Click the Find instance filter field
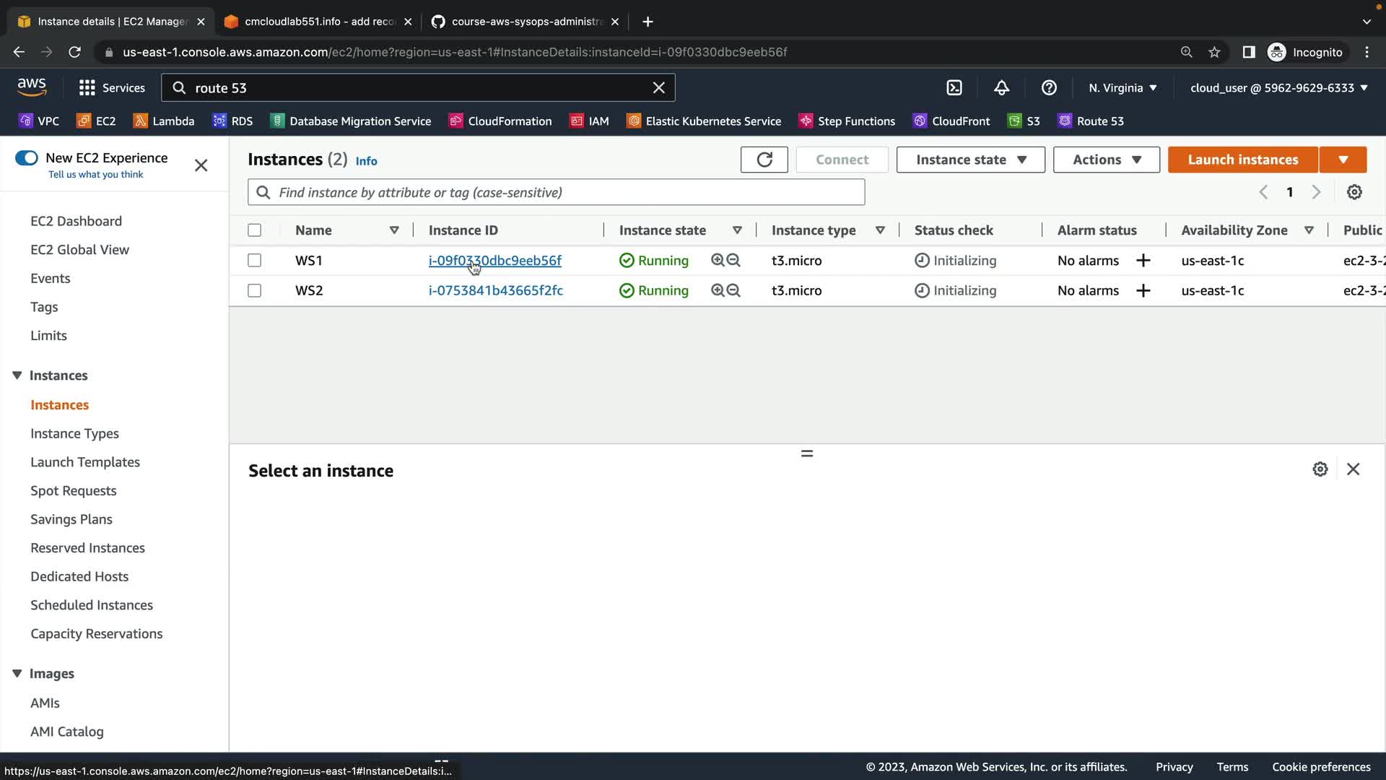This screenshot has height=780, width=1386. (x=556, y=192)
